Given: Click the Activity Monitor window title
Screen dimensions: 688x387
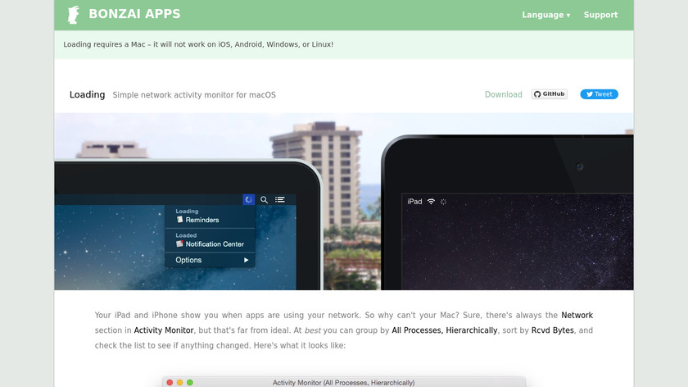Looking at the screenshot, I should [343, 383].
